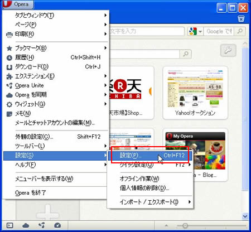This screenshot has height=232, width=251.
Task: Click the scroll down arrow of page
Action: point(245,216)
